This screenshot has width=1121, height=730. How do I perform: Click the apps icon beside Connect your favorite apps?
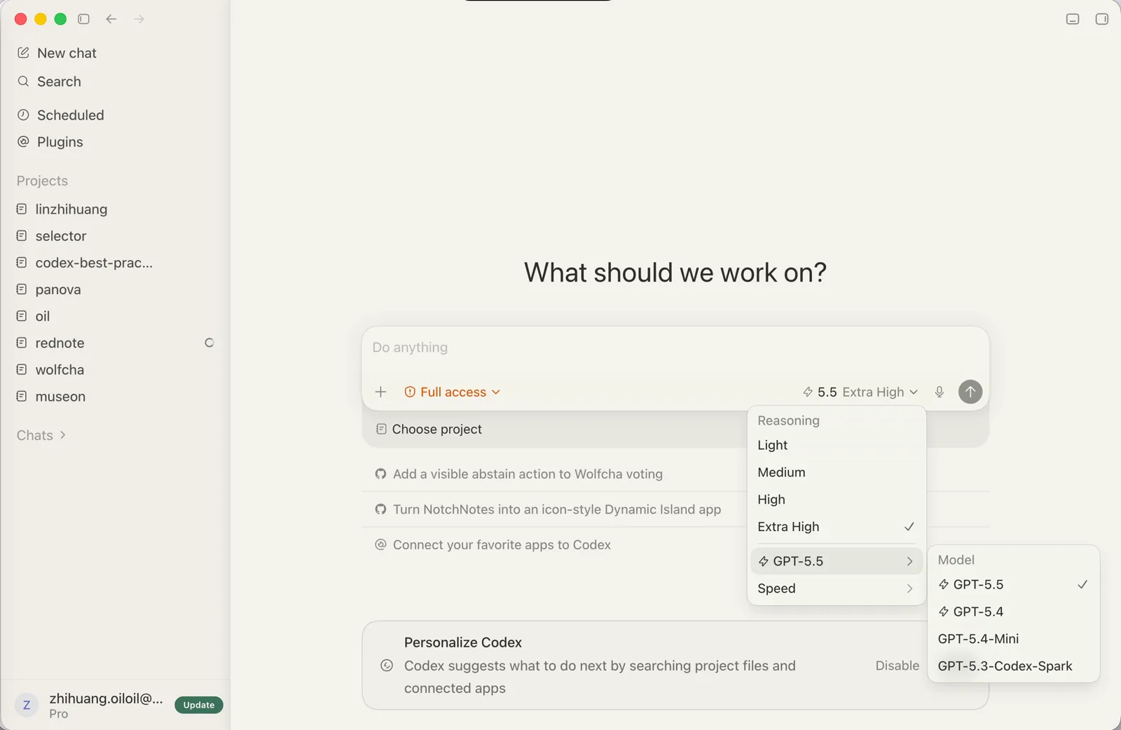[x=380, y=545]
